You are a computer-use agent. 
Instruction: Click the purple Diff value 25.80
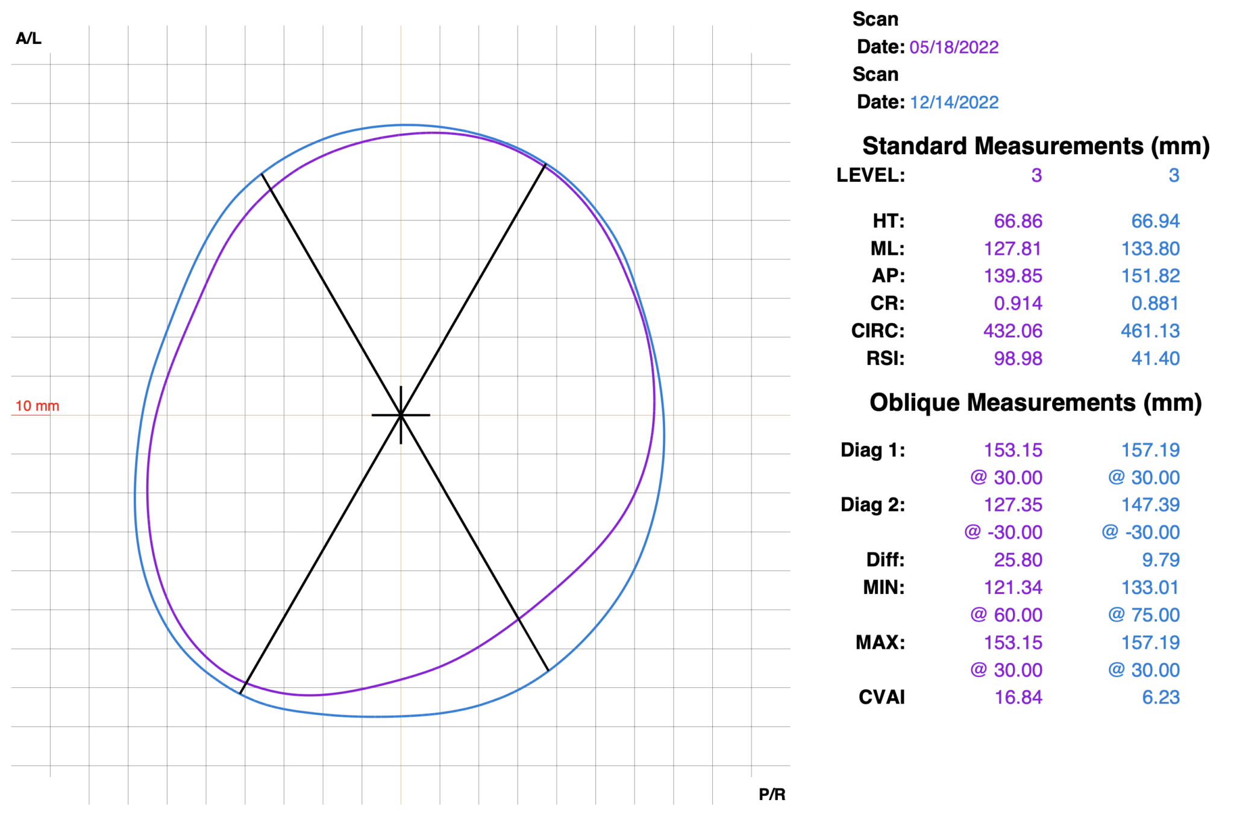(x=1018, y=560)
